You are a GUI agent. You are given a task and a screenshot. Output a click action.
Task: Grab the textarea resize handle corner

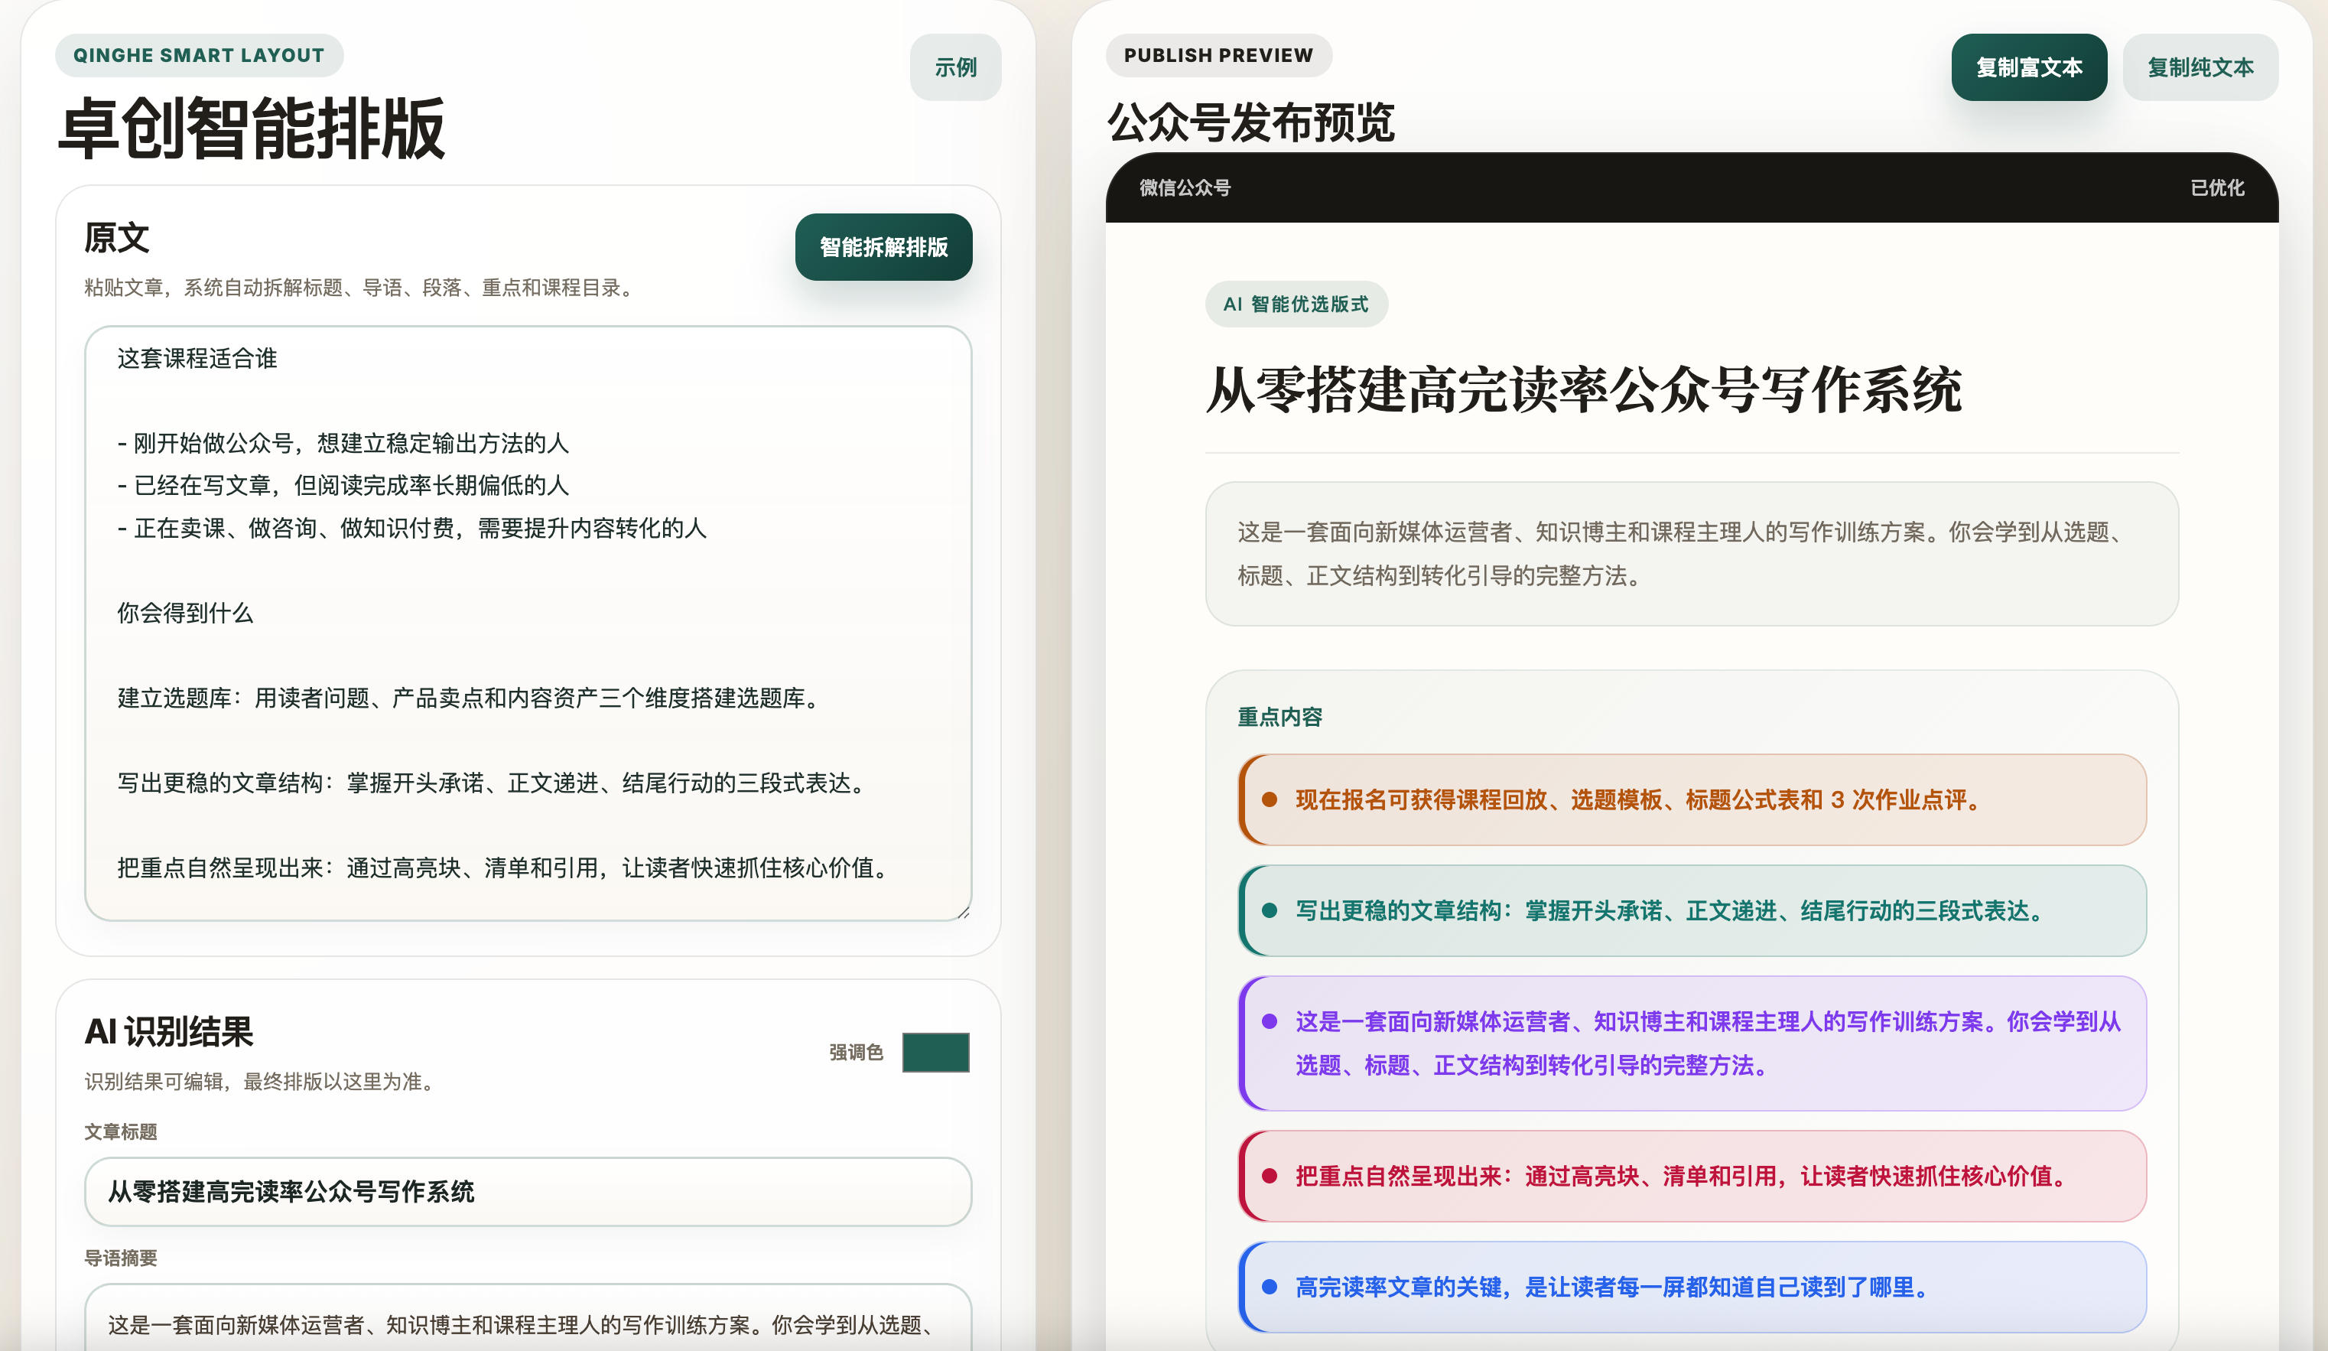[x=964, y=912]
